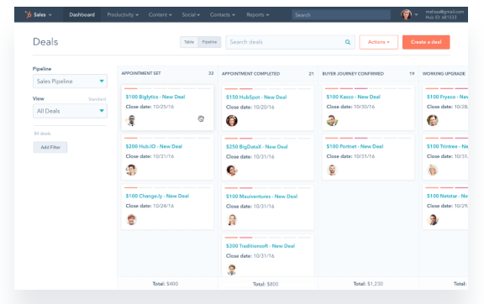Click the Close date 10/24/16 on Change.ly card

point(150,206)
